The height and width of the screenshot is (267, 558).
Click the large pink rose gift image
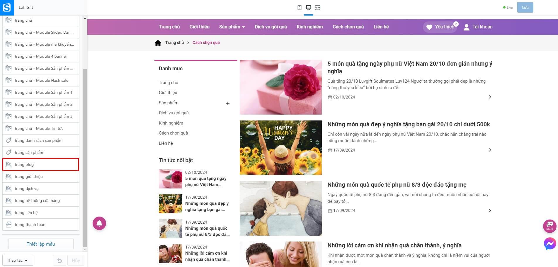click(281, 87)
